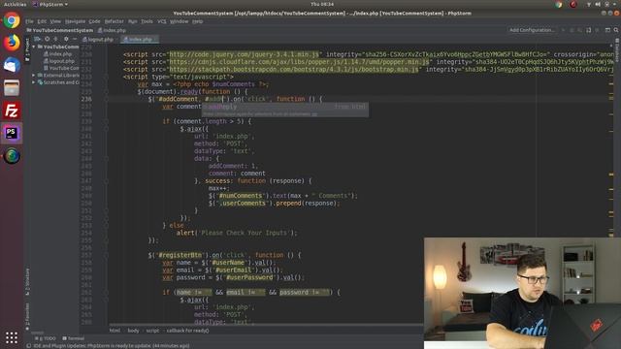Collapse the YouTubeComm root folder

(34, 47)
